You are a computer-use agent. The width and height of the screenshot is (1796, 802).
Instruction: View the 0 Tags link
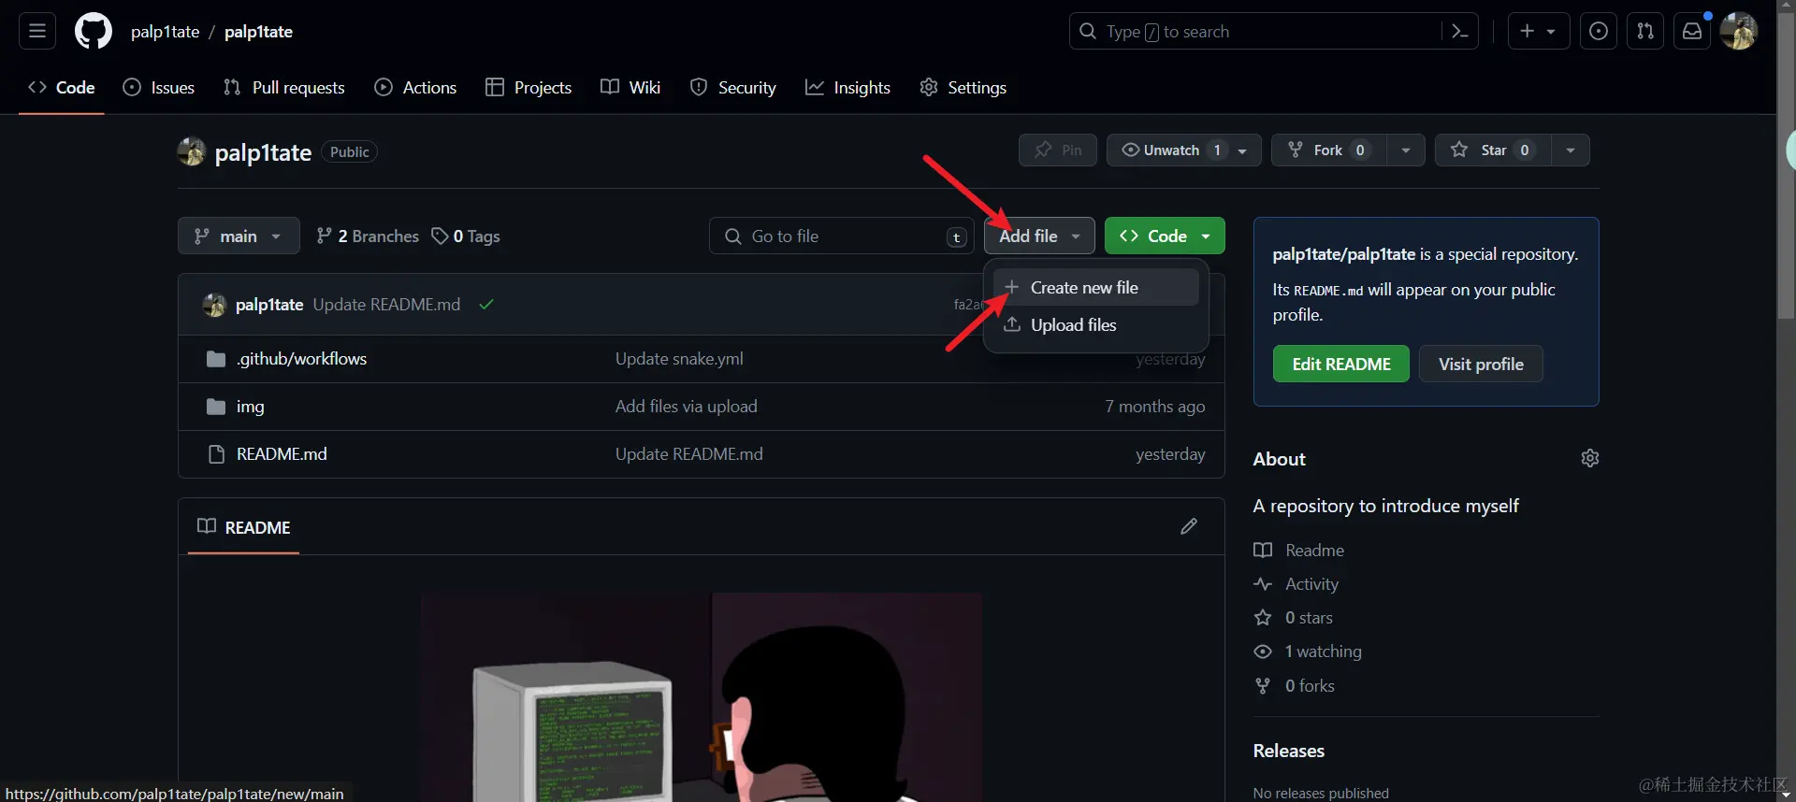[466, 236]
